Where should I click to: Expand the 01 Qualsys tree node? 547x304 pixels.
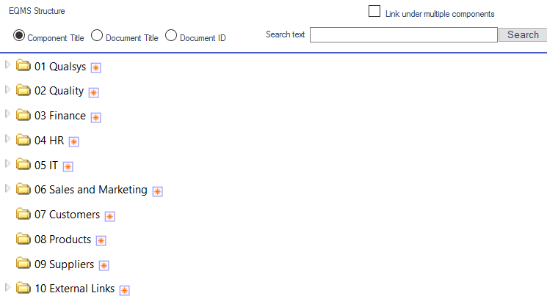pos(7,64)
